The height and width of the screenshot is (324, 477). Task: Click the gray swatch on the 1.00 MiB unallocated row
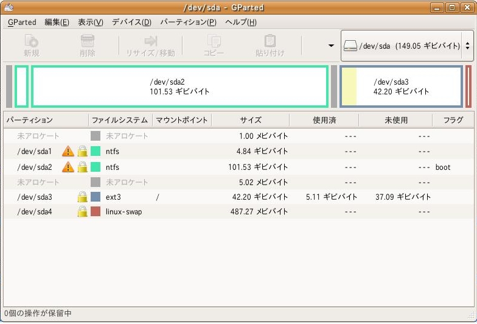point(96,136)
